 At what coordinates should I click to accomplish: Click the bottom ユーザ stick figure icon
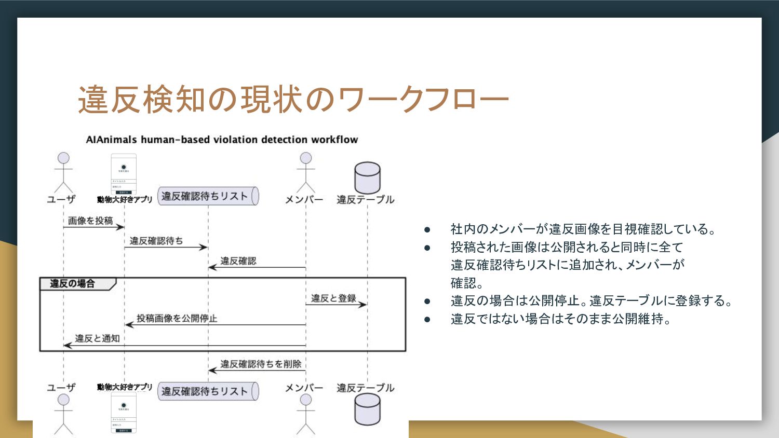(63, 414)
